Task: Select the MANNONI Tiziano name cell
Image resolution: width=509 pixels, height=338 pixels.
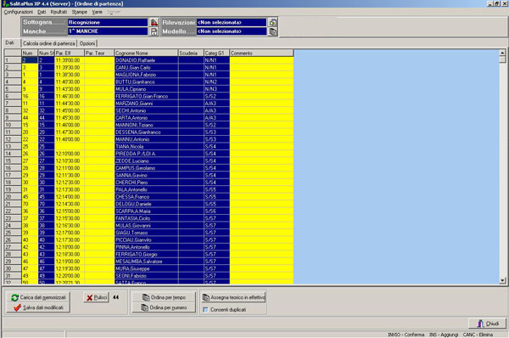Action: tap(146, 125)
